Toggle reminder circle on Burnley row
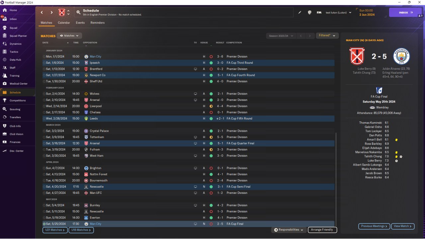The height and width of the screenshot is (239, 425). tap(44, 205)
